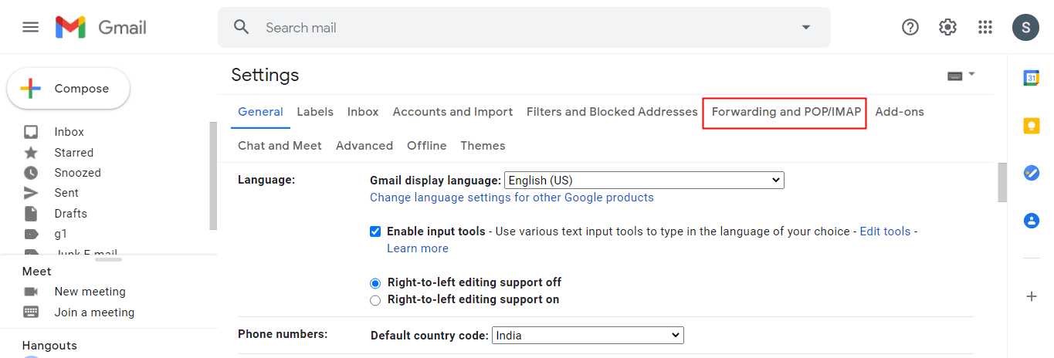Open Change language settings link

[511, 198]
